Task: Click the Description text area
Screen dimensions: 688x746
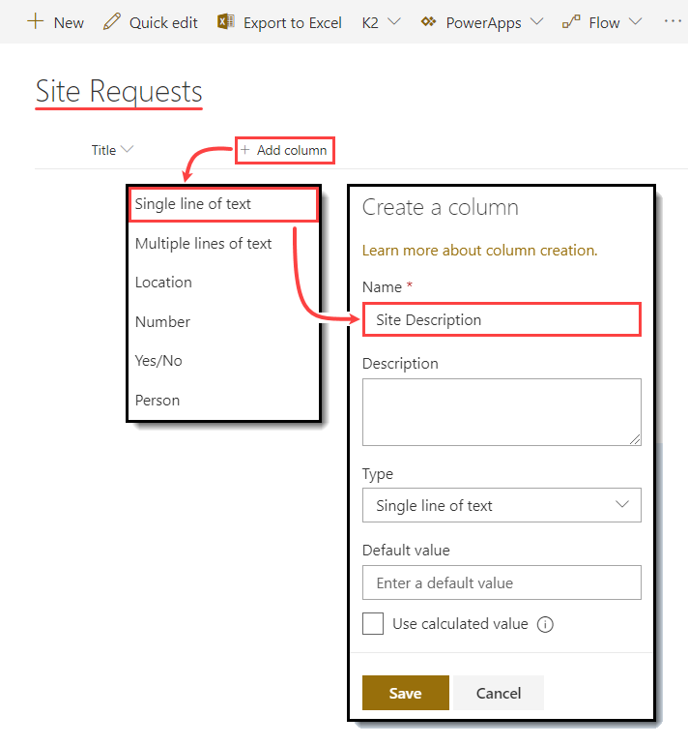Action: point(502,412)
